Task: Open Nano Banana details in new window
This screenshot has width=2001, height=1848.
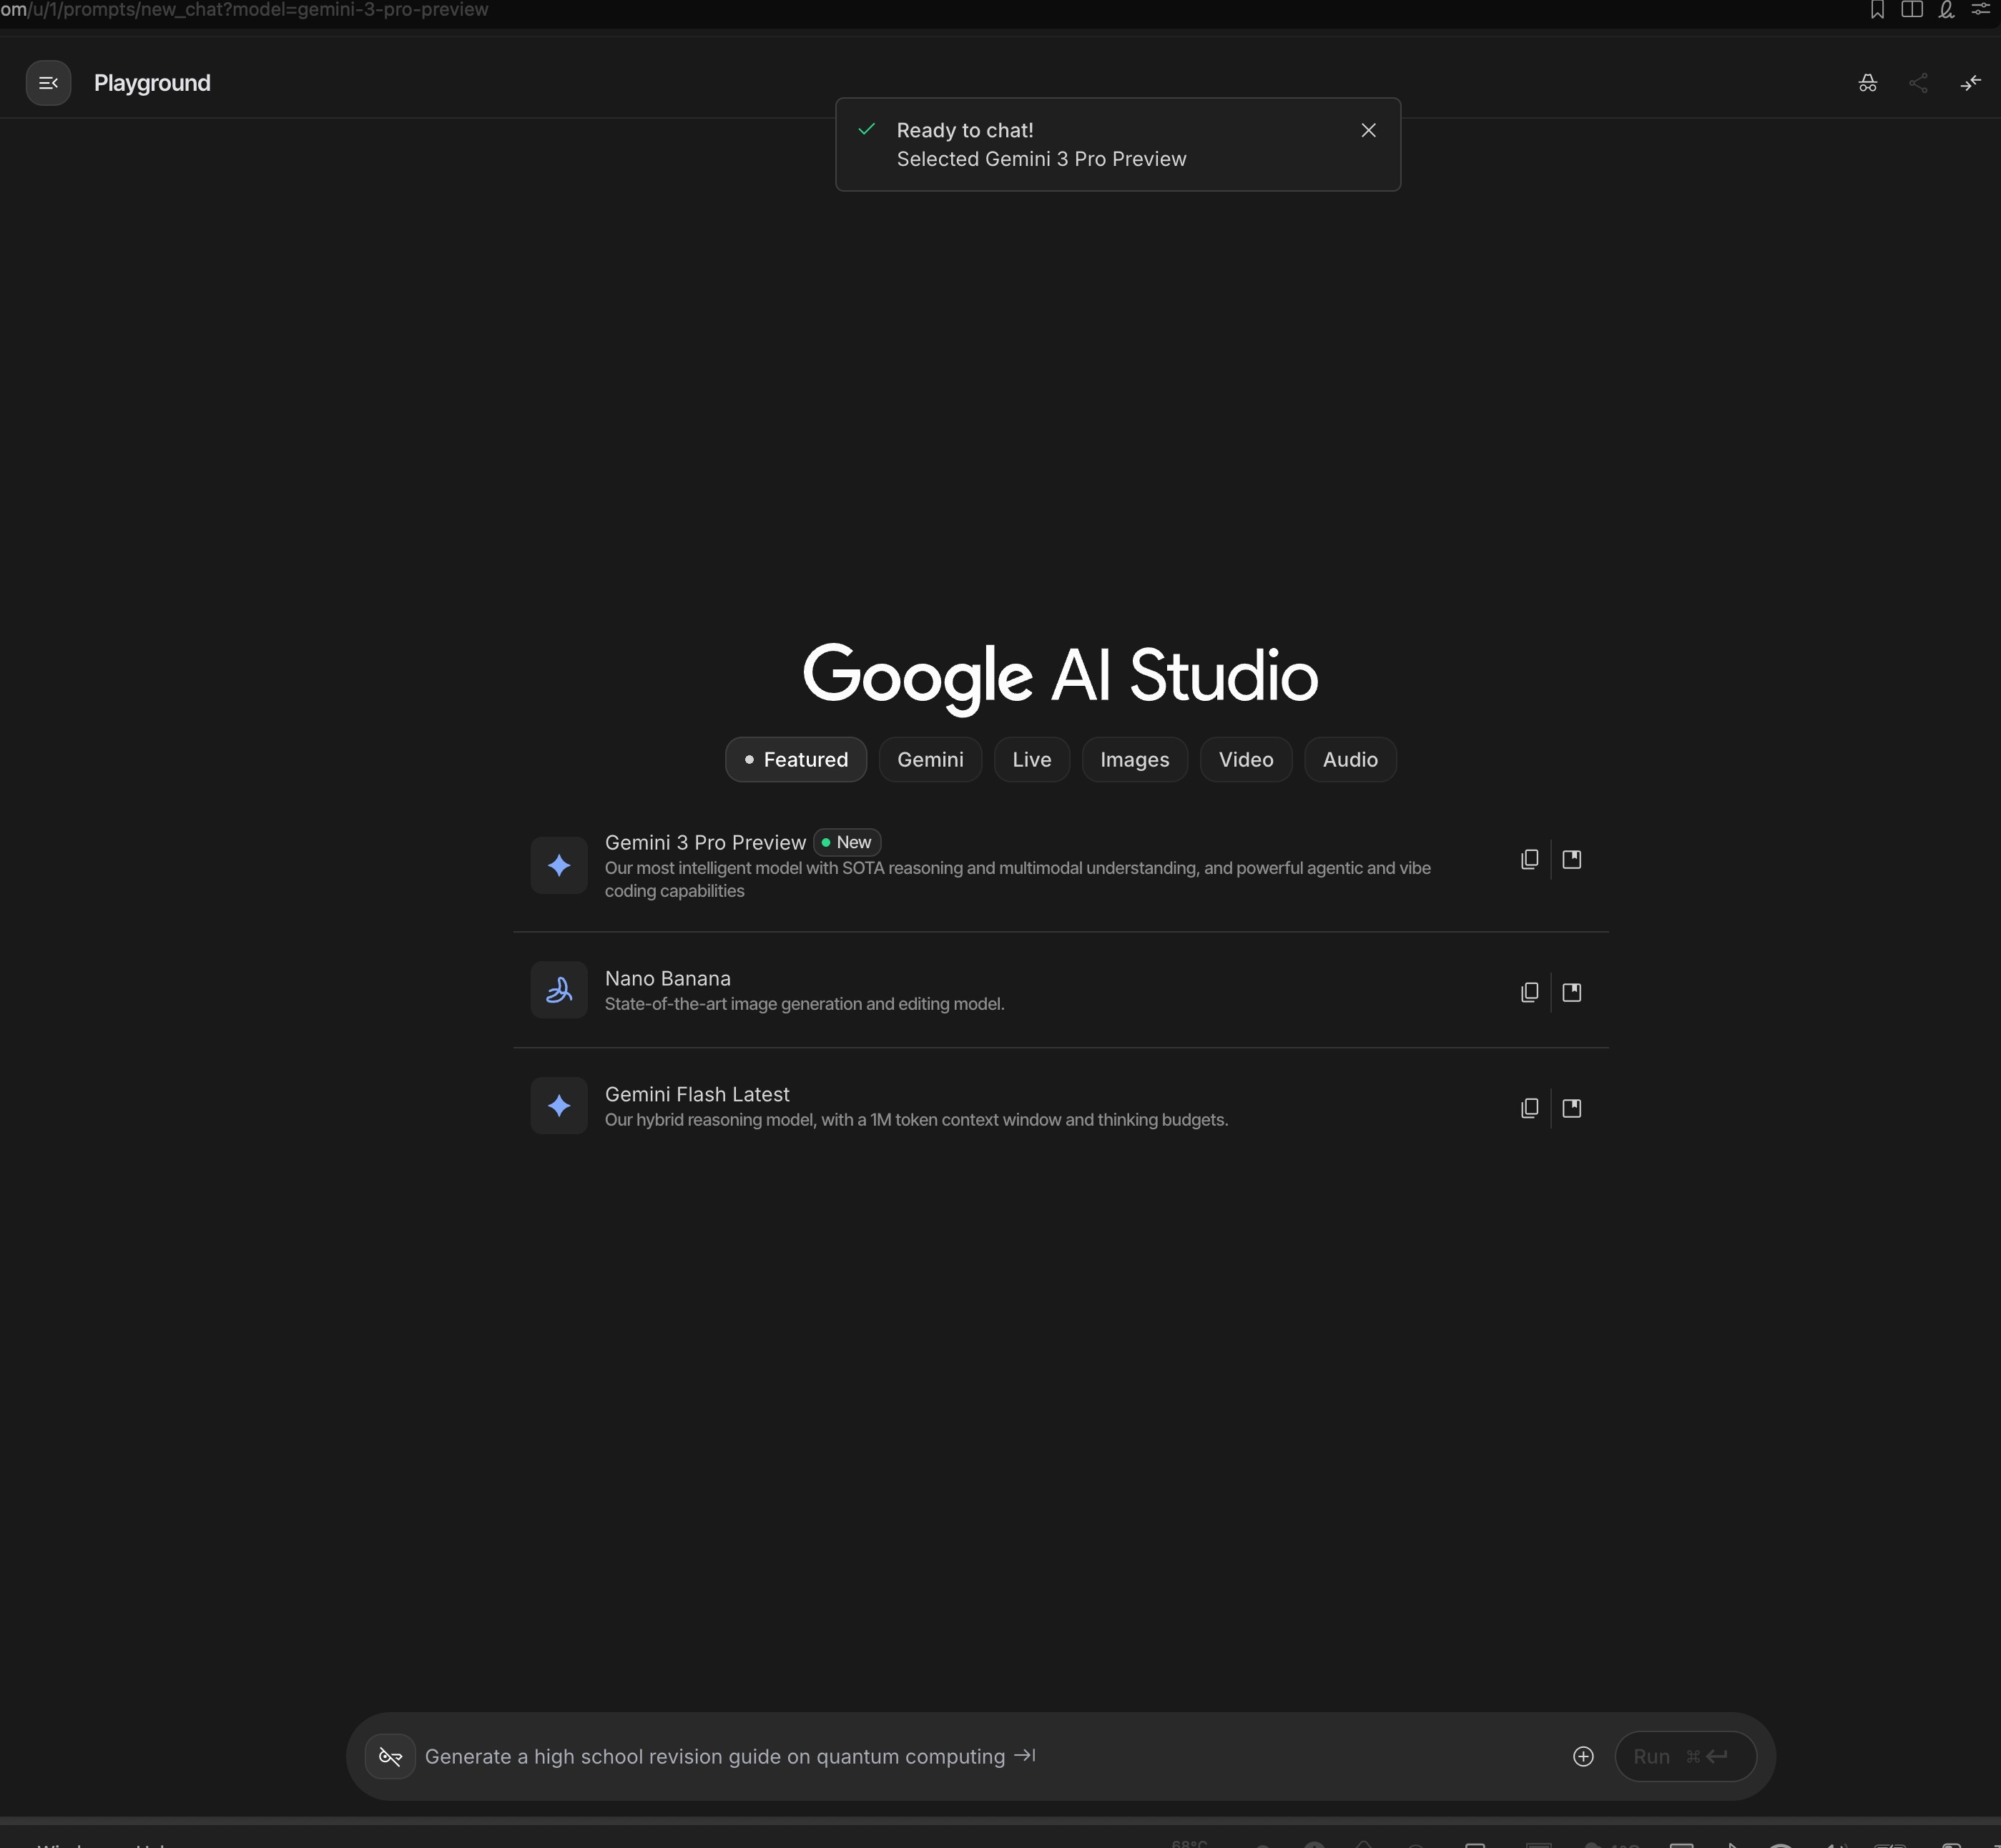Action: 1571,992
